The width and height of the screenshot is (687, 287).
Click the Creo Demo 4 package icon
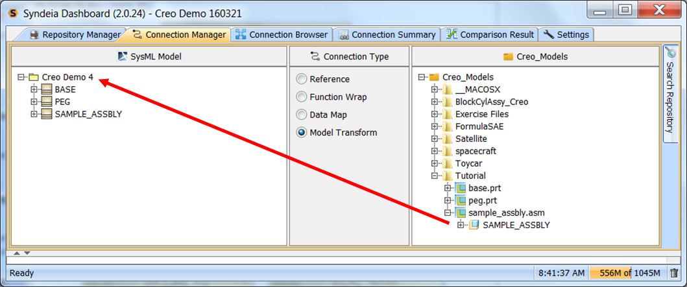(34, 78)
